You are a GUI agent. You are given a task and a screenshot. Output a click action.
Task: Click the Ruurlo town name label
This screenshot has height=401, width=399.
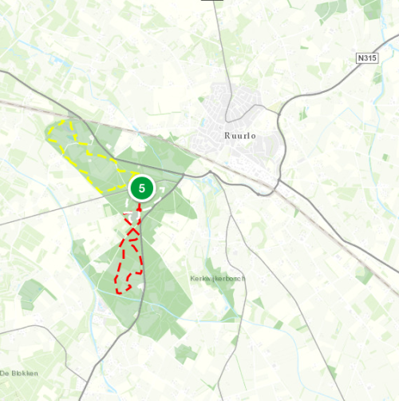coord(240,136)
